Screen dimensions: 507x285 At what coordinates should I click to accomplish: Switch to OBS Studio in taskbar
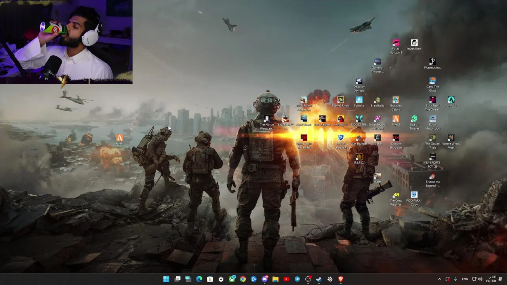coord(308,279)
